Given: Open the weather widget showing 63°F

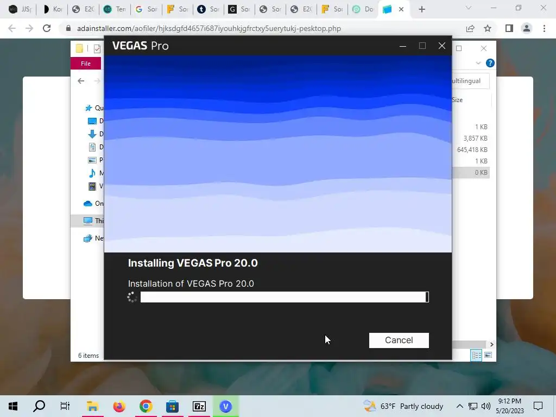Looking at the screenshot, I should pyautogui.click(x=403, y=406).
